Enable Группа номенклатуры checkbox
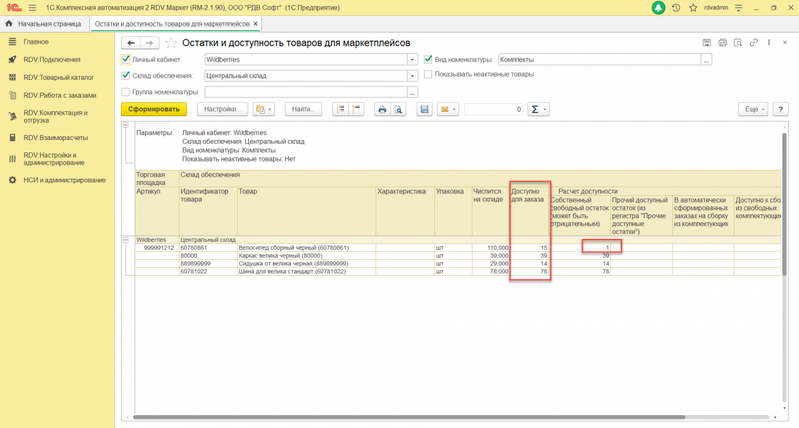Screen dimensions: 799x428 [126, 91]
